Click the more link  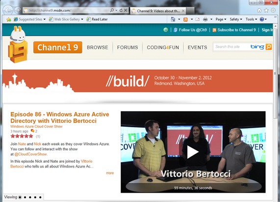click(x=110, y=173)
